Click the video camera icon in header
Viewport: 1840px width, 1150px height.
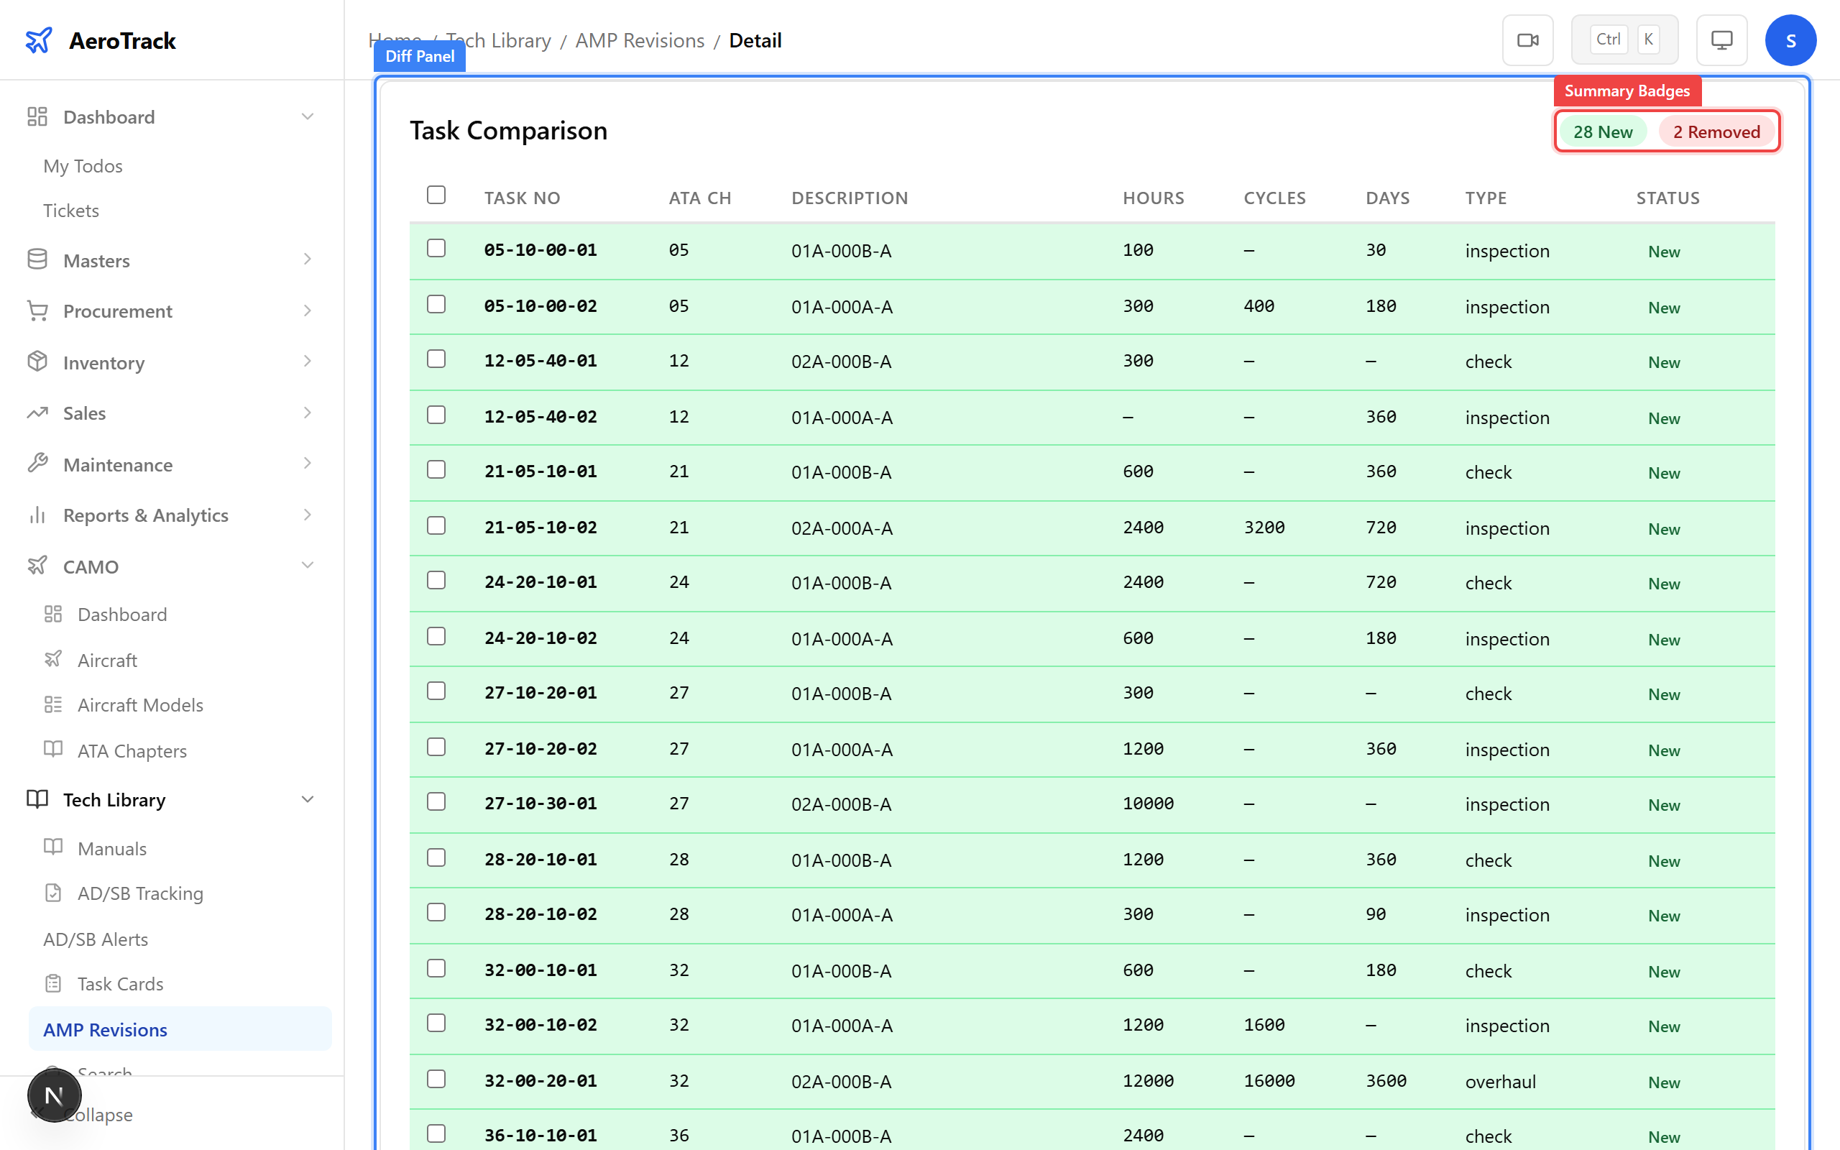(1527, 40)
